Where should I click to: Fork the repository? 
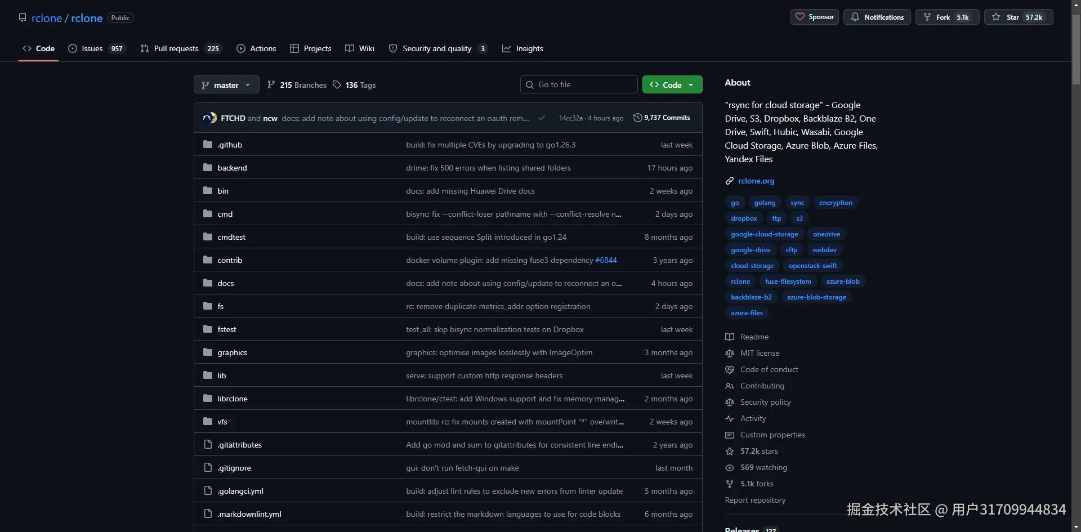947,17
